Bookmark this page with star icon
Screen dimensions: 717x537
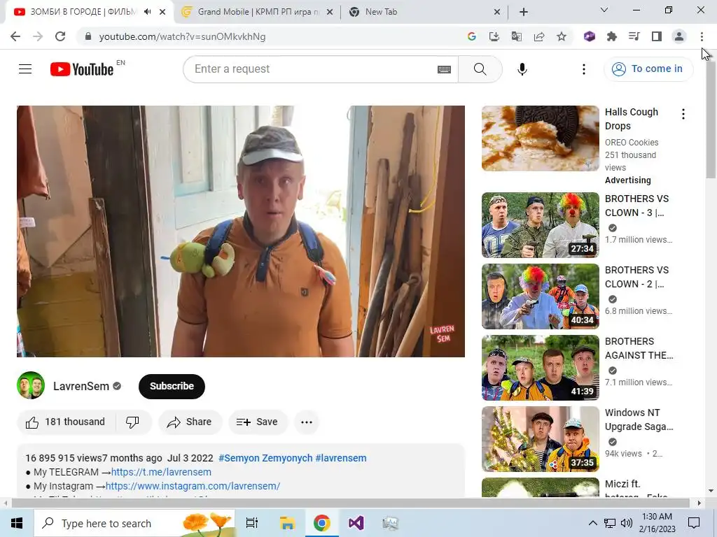(562, 36)
